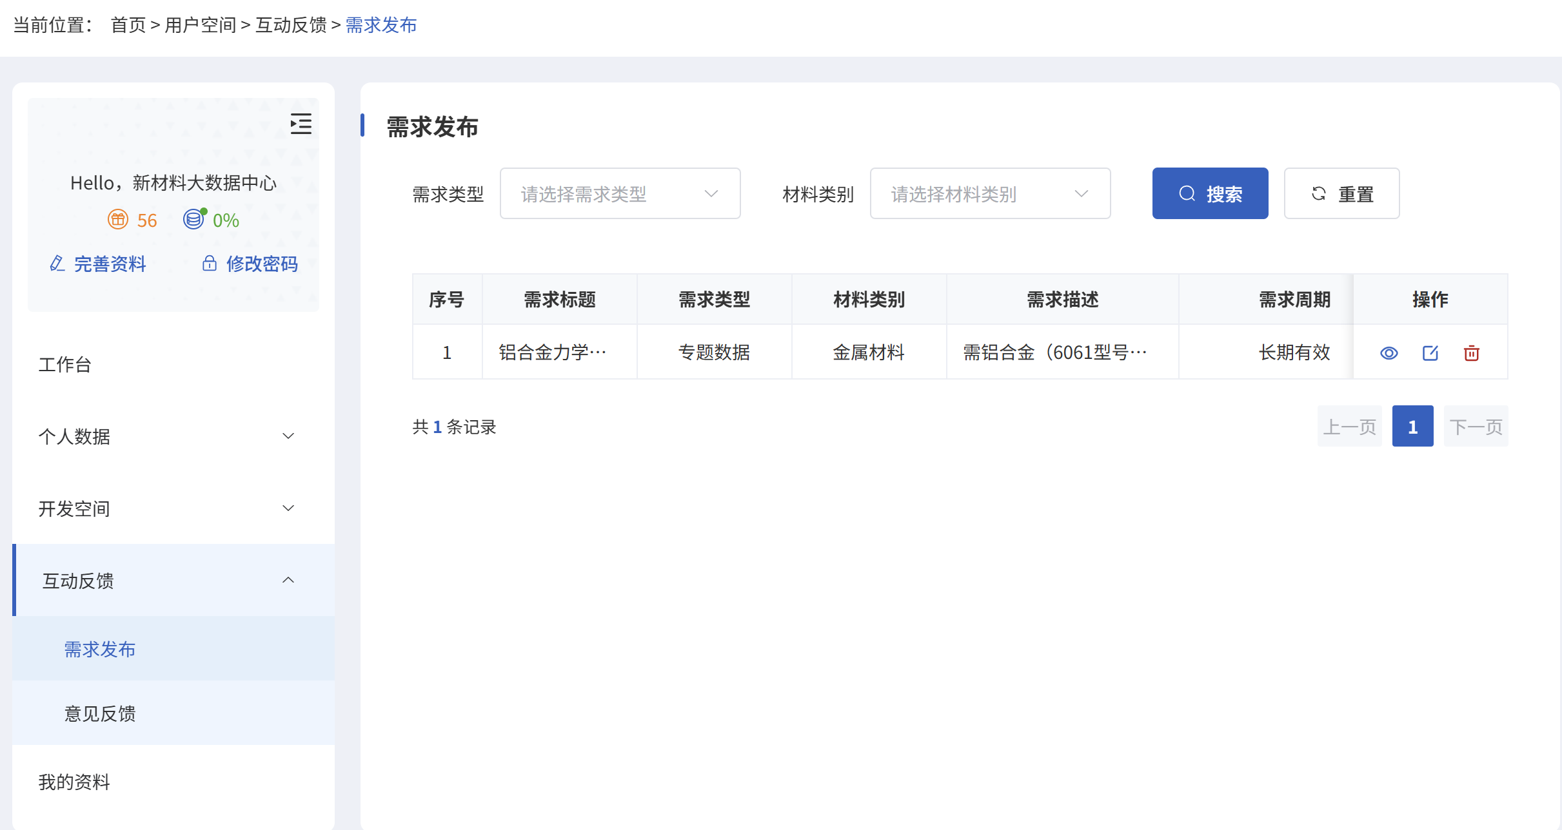This screenshot has width=1562, height=830.
Task: Open the 需求类型 dropdown
Action: click(619, 194)
